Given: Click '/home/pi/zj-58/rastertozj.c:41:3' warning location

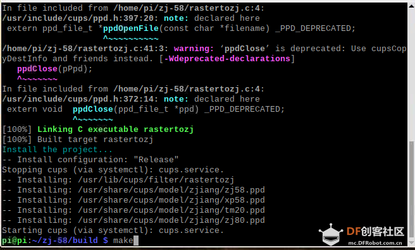Looking at the screenshot, I should [85, 49].
